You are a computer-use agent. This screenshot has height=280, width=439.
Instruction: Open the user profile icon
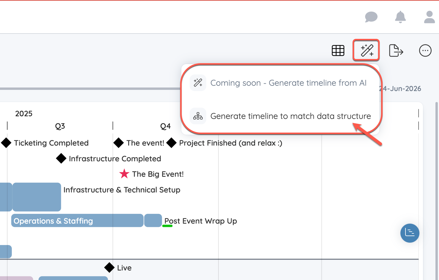coord(429,17)
